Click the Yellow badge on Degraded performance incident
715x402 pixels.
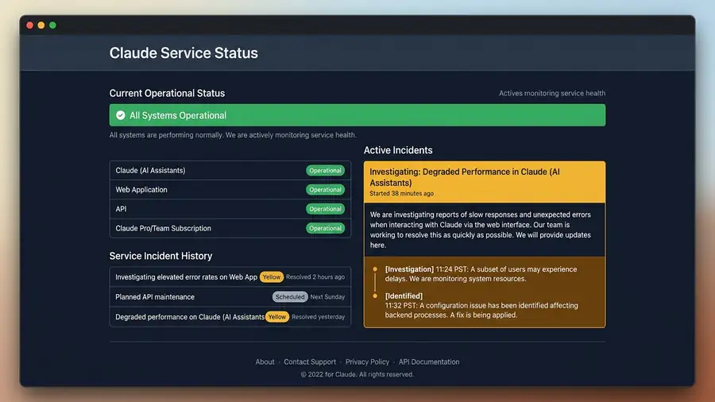(276, 317)
